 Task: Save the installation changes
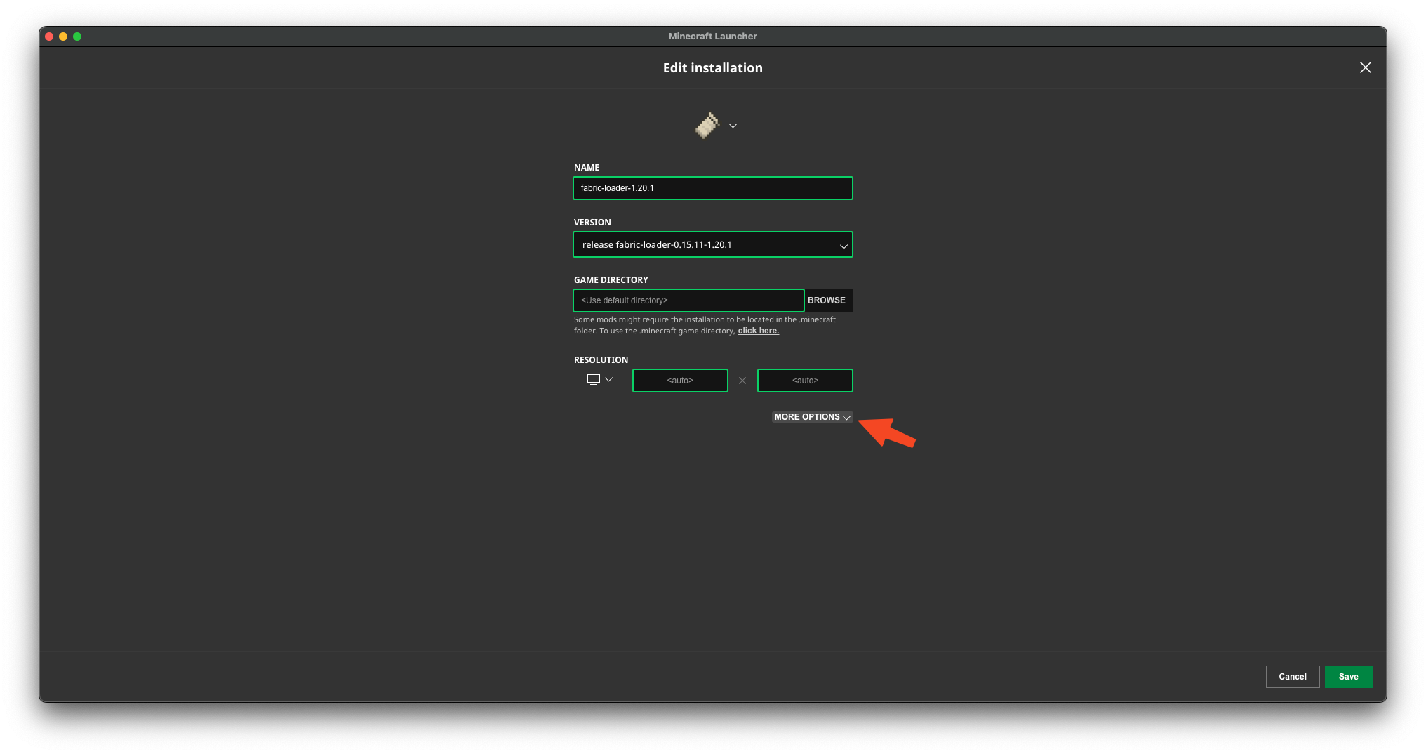point(1348,677)
